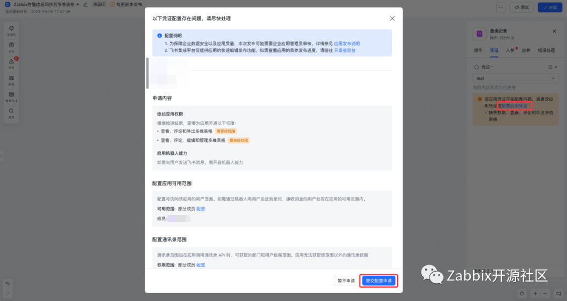Click 需审核权限 tag after 查看、评论、编辑和管理多维表格

tap(239, 140)
